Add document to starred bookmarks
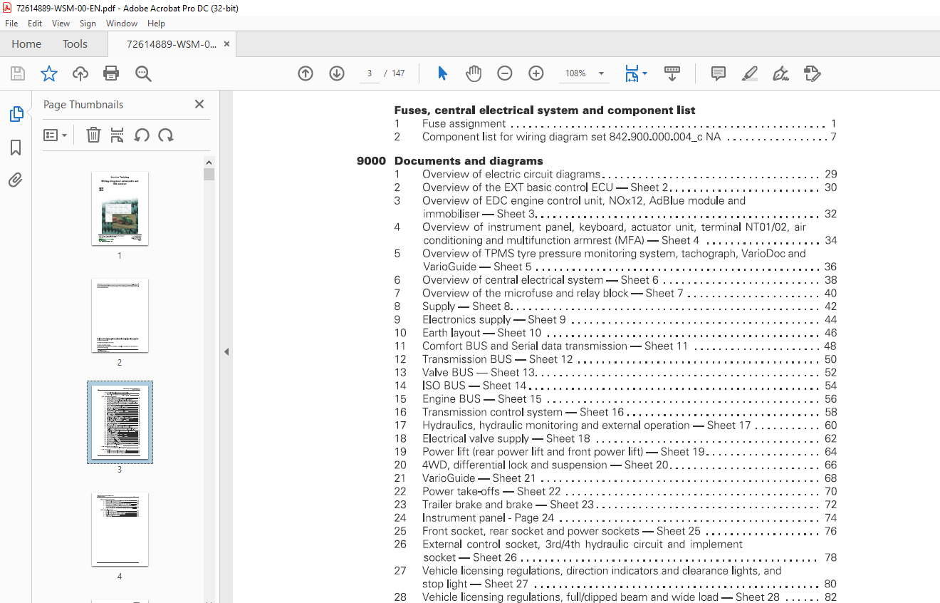The width and height of the screenshot is (940, 603). [x=49, y=73]
